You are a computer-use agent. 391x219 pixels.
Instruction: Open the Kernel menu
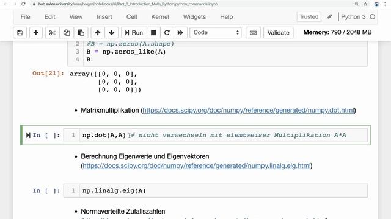(x=160, y=17)
